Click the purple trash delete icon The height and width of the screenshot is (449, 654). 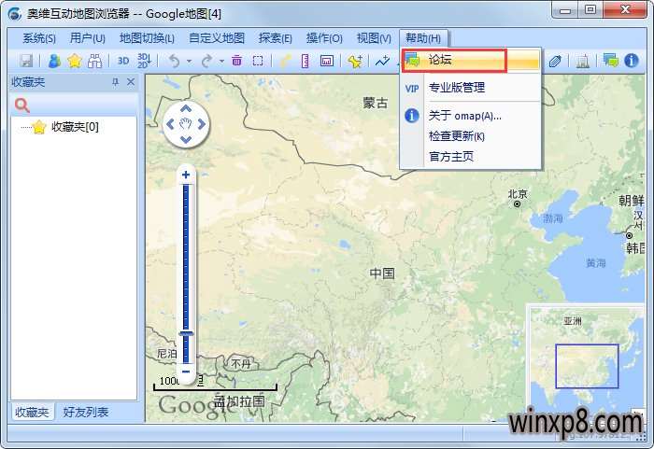point(237,61)
